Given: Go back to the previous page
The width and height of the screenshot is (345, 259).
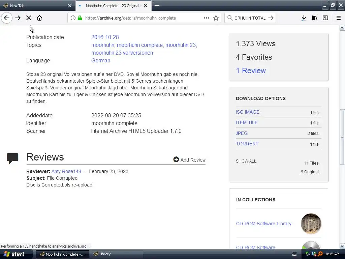Looking at the screenshot, I should click(x=7, y=18).
